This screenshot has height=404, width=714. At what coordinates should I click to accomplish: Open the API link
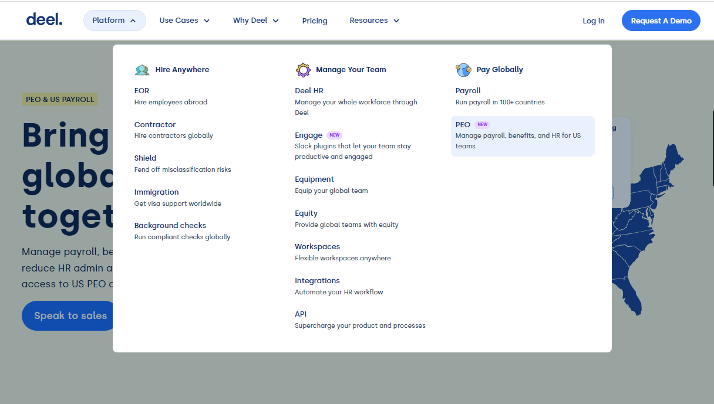click(300, 314)
